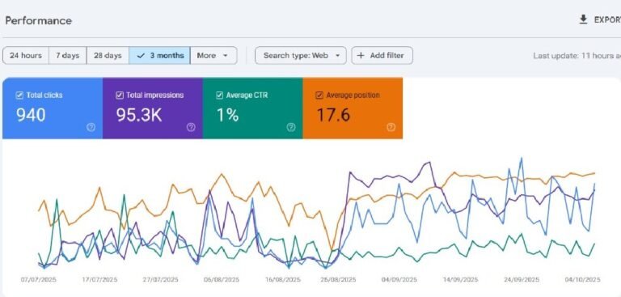The height and width of the screenshot is (297, 621).
Task: Select the 7 days date range
Action: pyautogui.click(x=67, y=56)
